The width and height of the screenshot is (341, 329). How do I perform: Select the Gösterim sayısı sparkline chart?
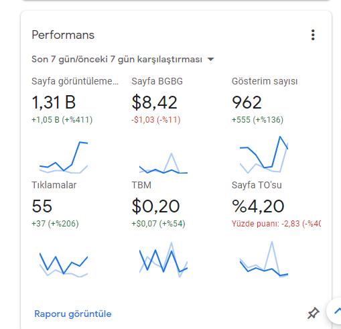point(264,155)
